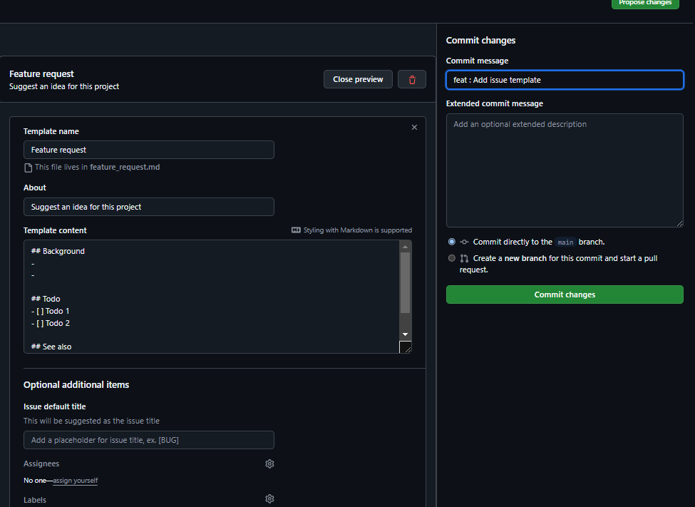
Task: Click '- [ ] Todo 1' line in template
Action: coord(50,311)
